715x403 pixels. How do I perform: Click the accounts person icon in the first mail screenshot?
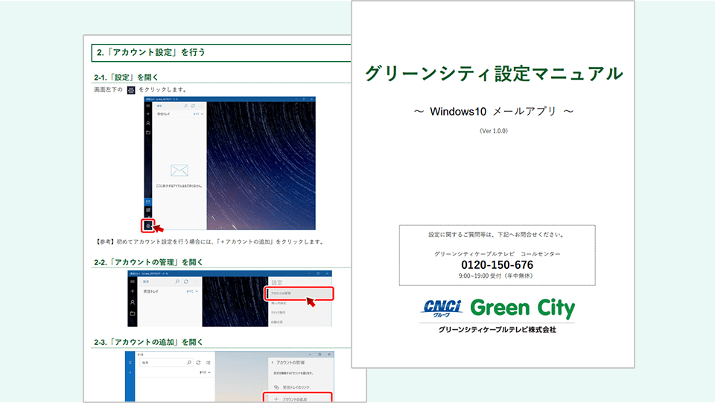click(148, 123)
